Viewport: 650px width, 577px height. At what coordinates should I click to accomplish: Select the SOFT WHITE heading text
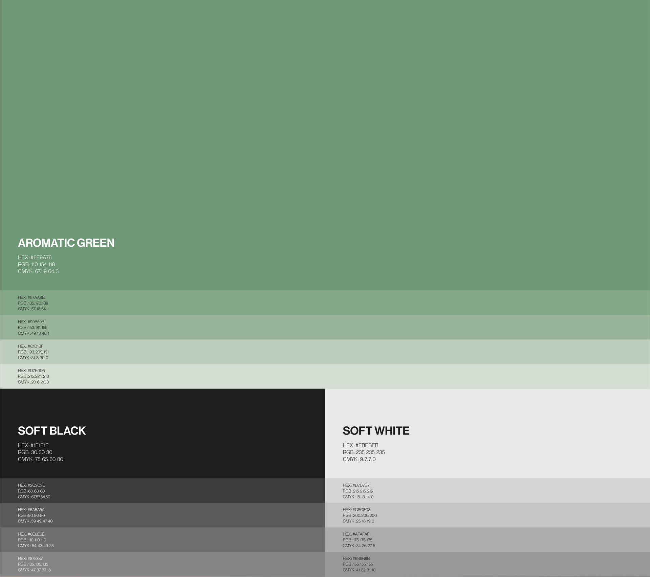(376, 431)
